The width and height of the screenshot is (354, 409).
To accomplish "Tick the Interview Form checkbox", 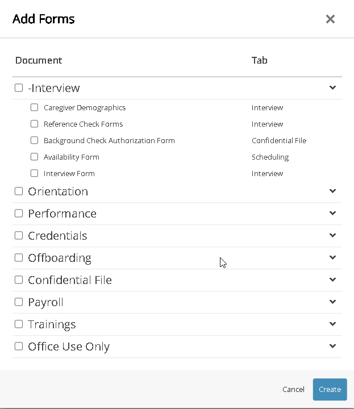I will coord(35,173).
